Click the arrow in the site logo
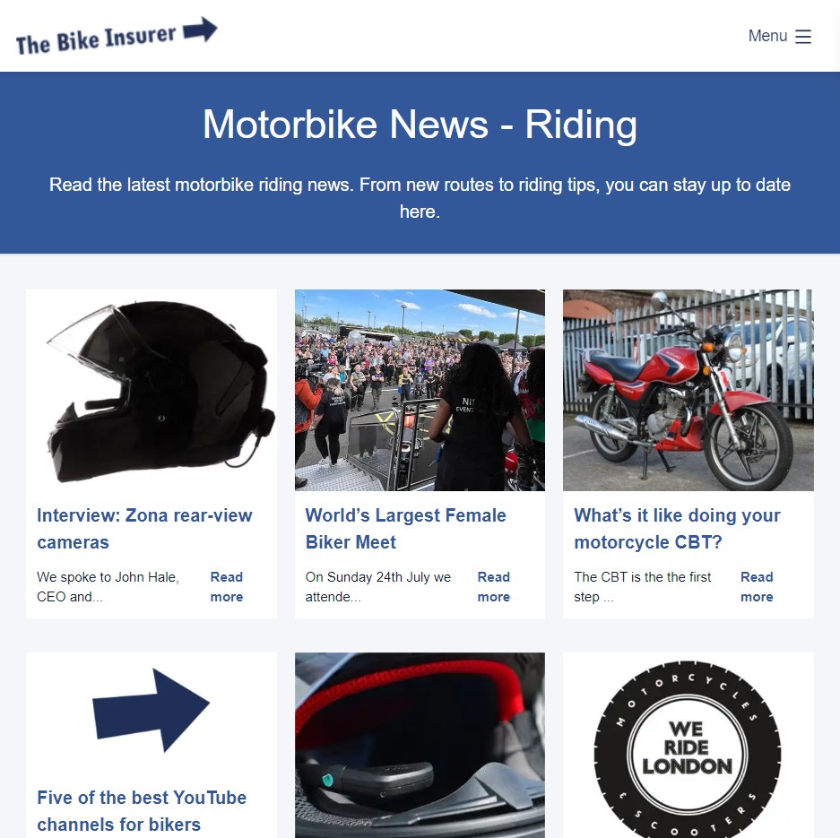Viewport: 840px width, 838px height. pos(200,29)
